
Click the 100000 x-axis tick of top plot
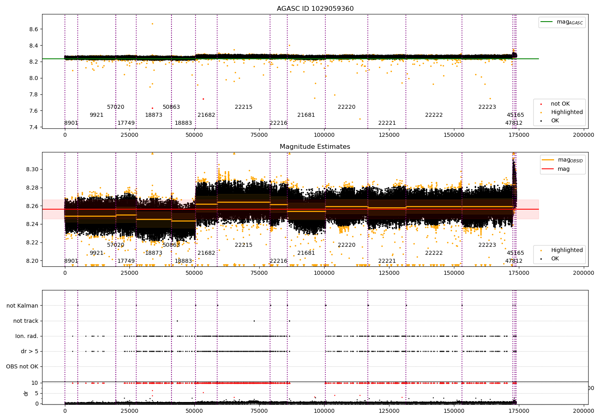pos(324,135)
